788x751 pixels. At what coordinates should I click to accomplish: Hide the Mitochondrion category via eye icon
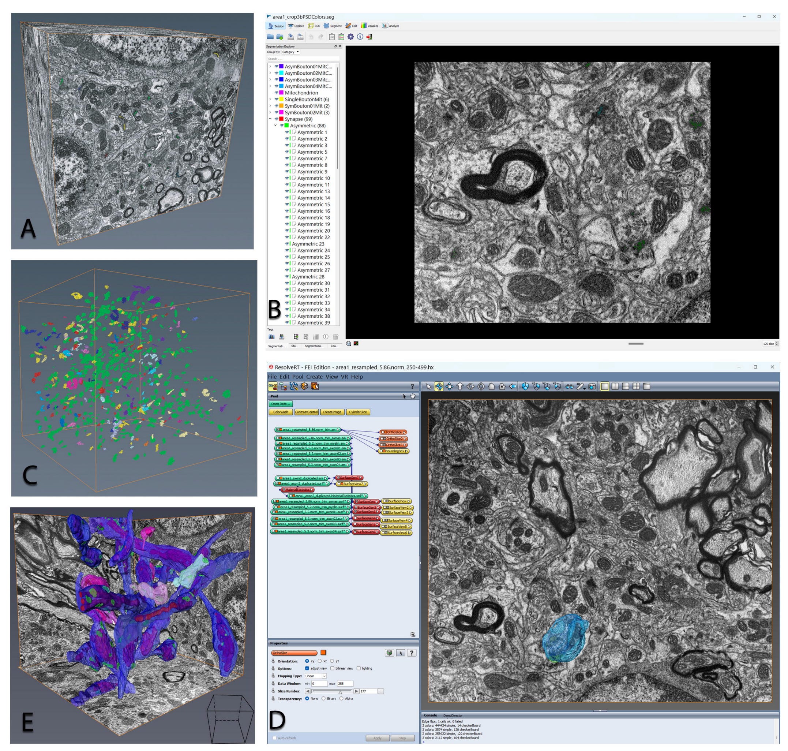[277, 93]
